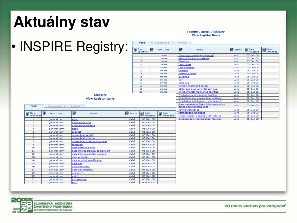
Task: Select Valid tab in Glossary register
Action: [34, 106]
